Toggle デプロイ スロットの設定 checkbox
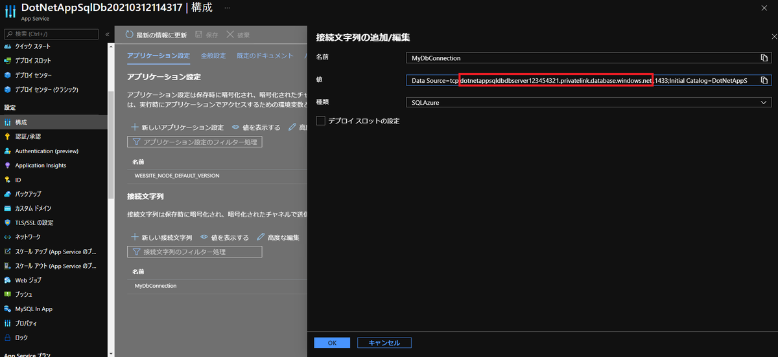This screenshot has width=778, height=357. (x=320, y=121)
